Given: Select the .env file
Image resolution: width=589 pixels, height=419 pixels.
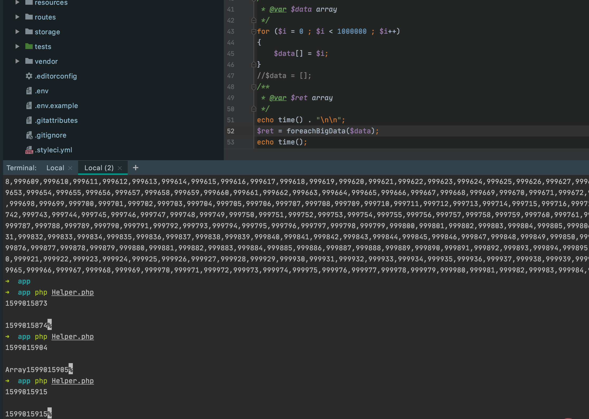Looking at the screenshot, I should click(42, 91).
